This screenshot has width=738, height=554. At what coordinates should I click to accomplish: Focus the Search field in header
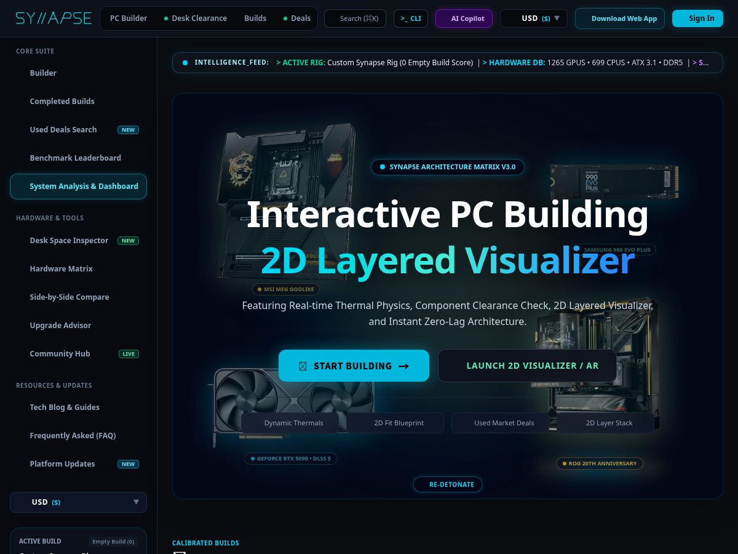(355, 18)
